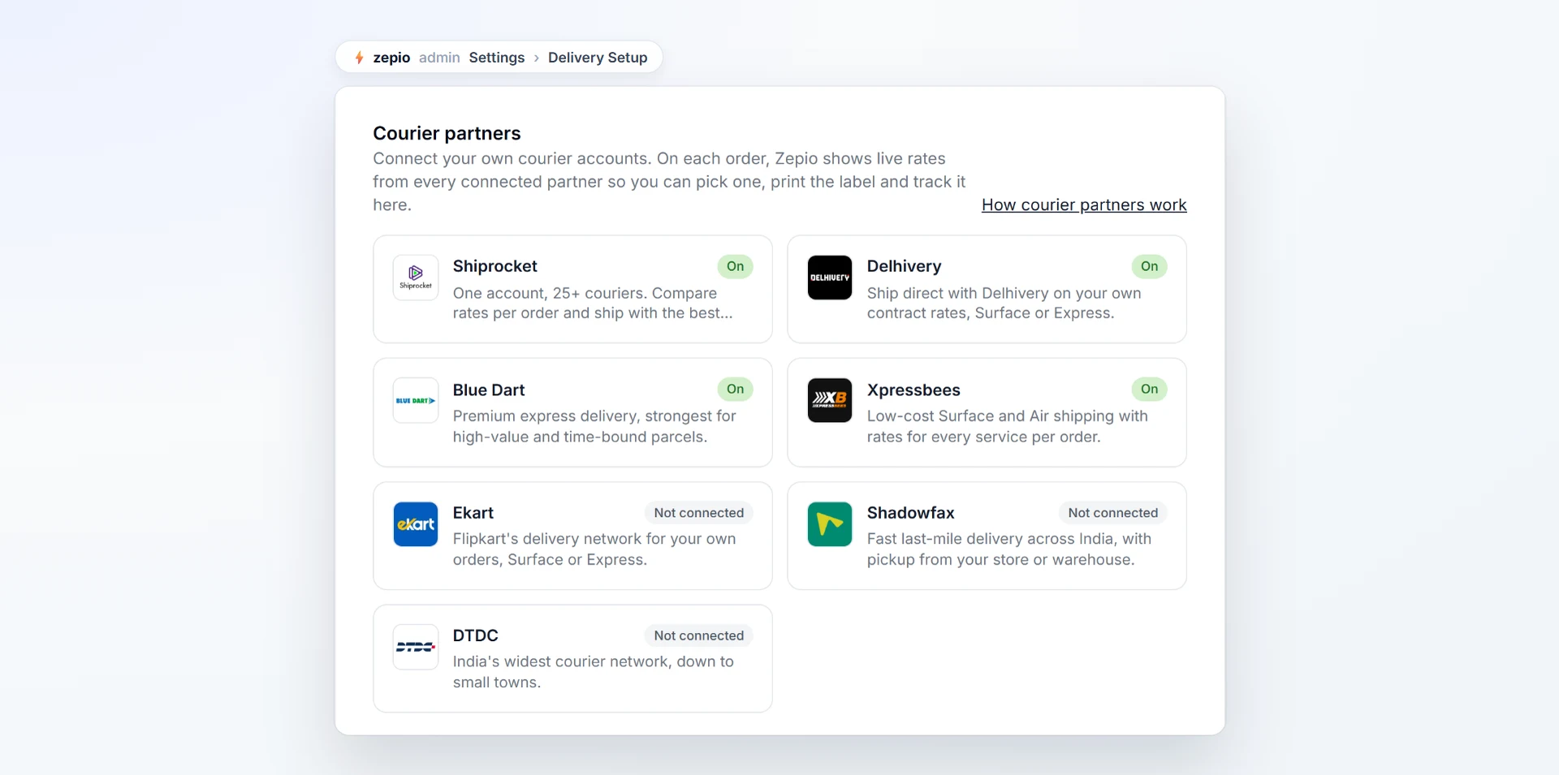Open the Shadowfax card title
Screen dimensions: 1559x775
click(911, 513)
